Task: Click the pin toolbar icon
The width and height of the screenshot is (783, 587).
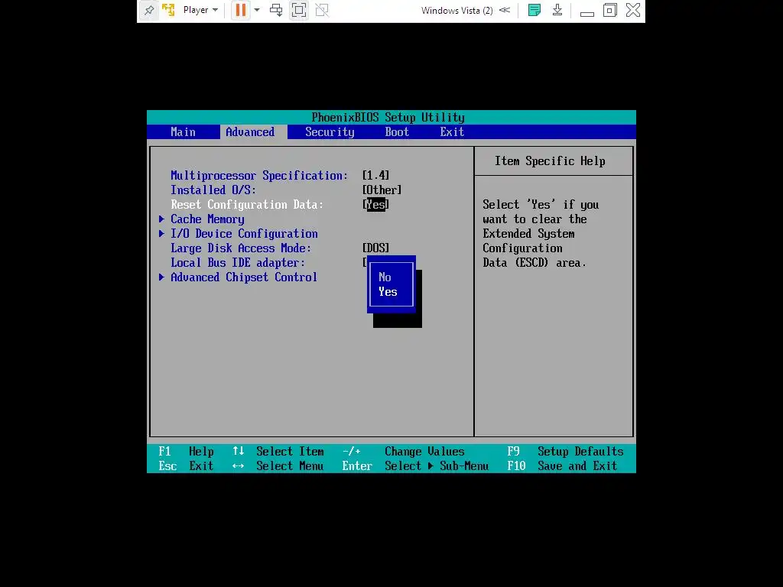Action: click(x=149, y=10)
